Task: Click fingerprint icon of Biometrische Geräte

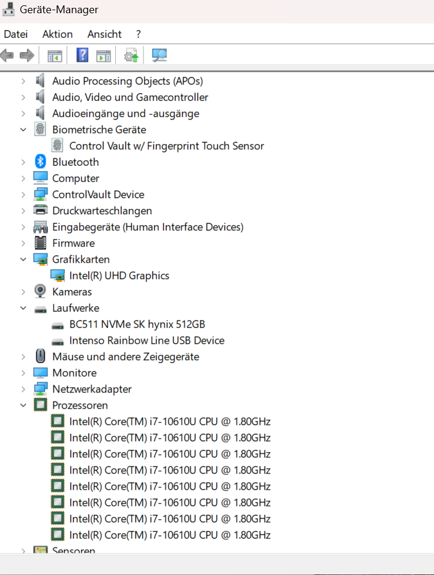Action: [x=40, y=129]
